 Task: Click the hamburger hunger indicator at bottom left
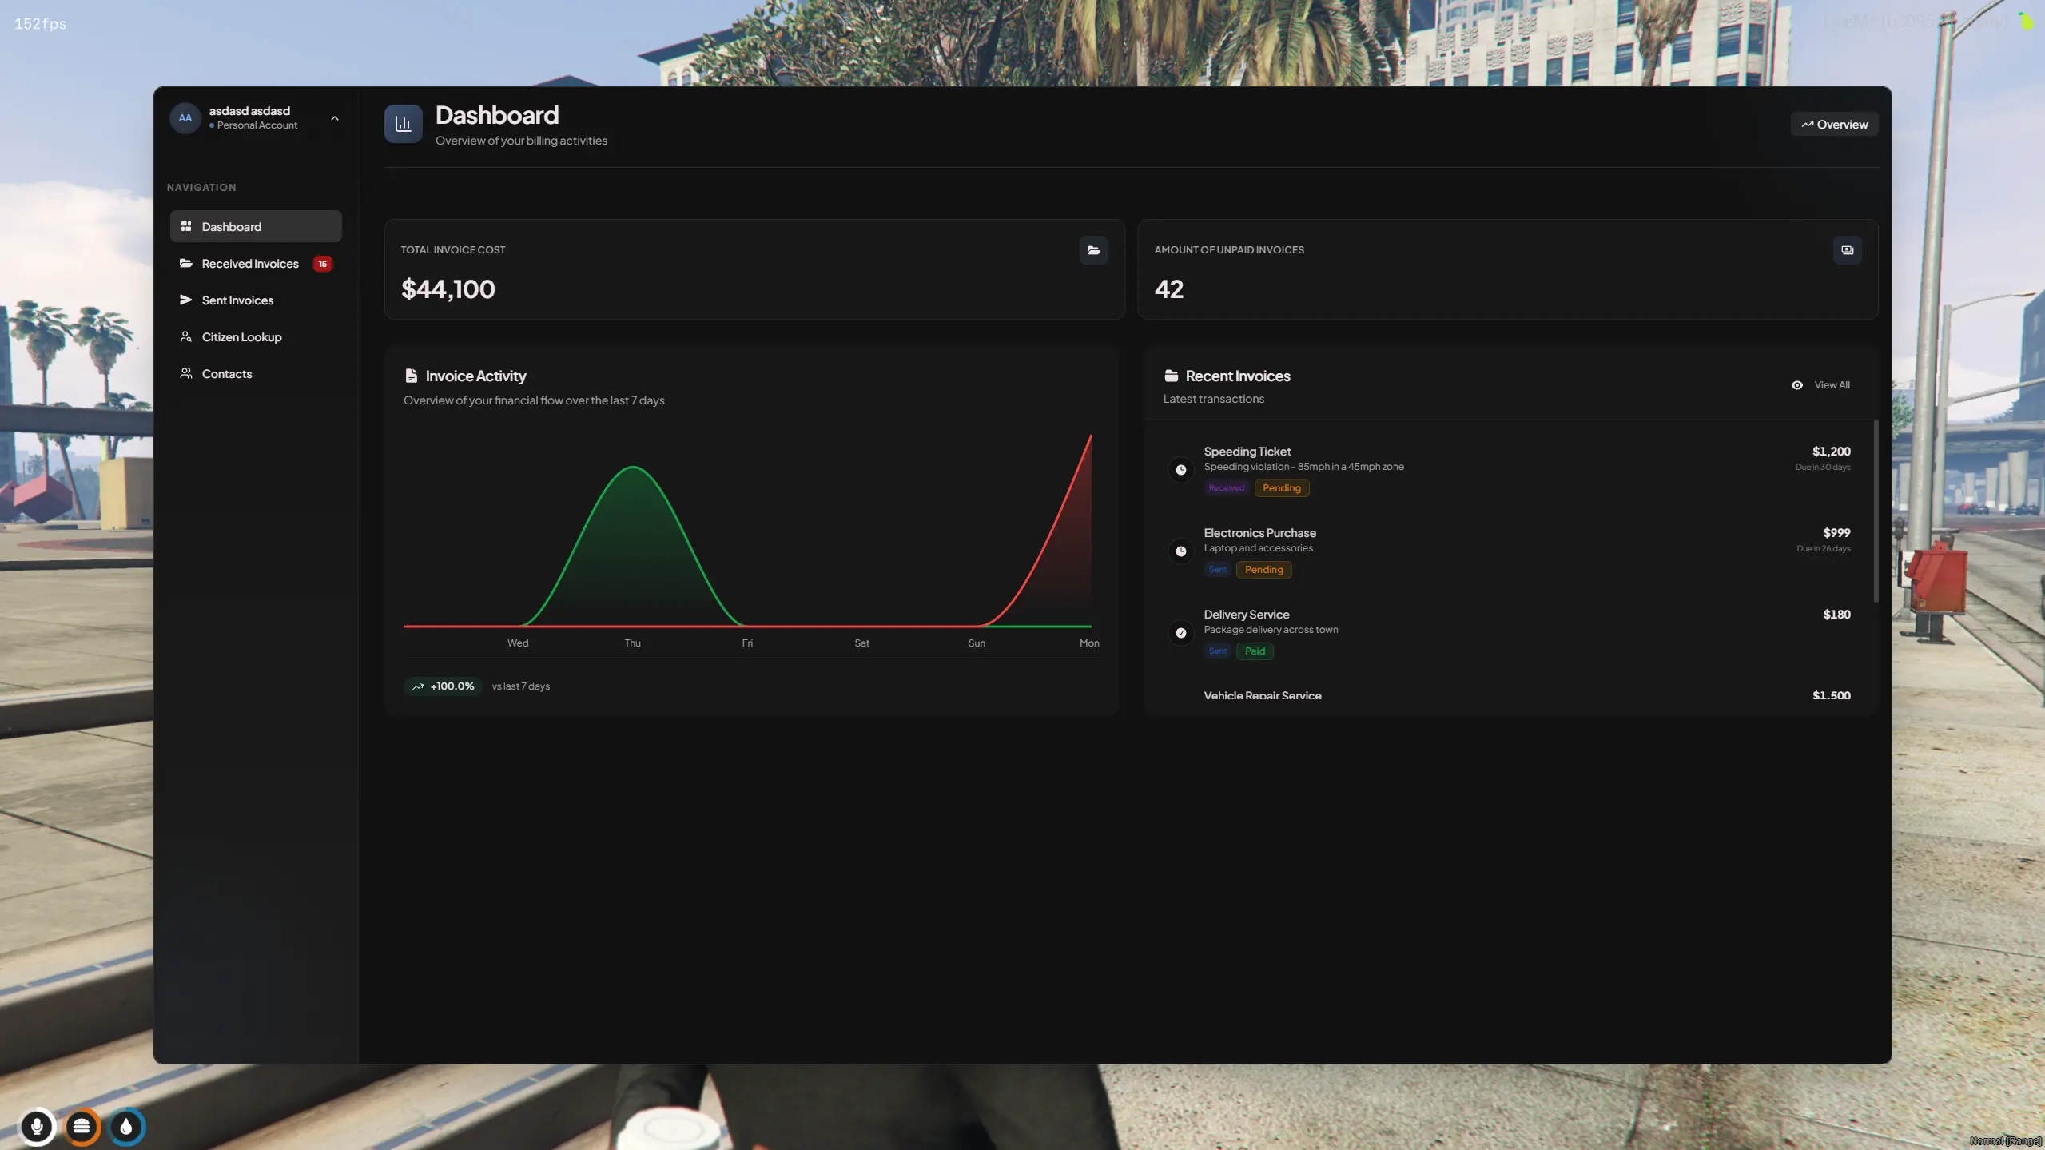82,1127
